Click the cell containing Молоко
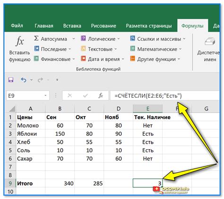Viewport: 224px width, 199px height. tap(30, 125)
